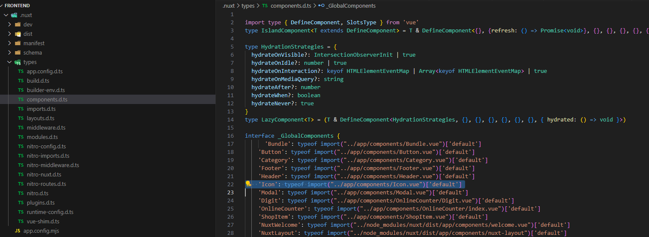Click TS icon next to app.config.d.ts
The height and width of the screenshot is (237, 649).
[x=20, y=71]
